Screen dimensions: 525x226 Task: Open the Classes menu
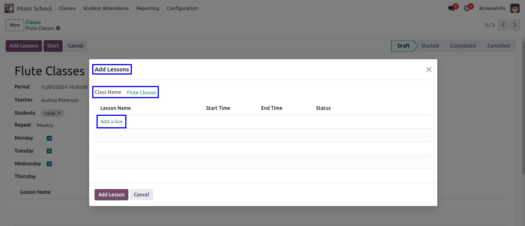67,8
